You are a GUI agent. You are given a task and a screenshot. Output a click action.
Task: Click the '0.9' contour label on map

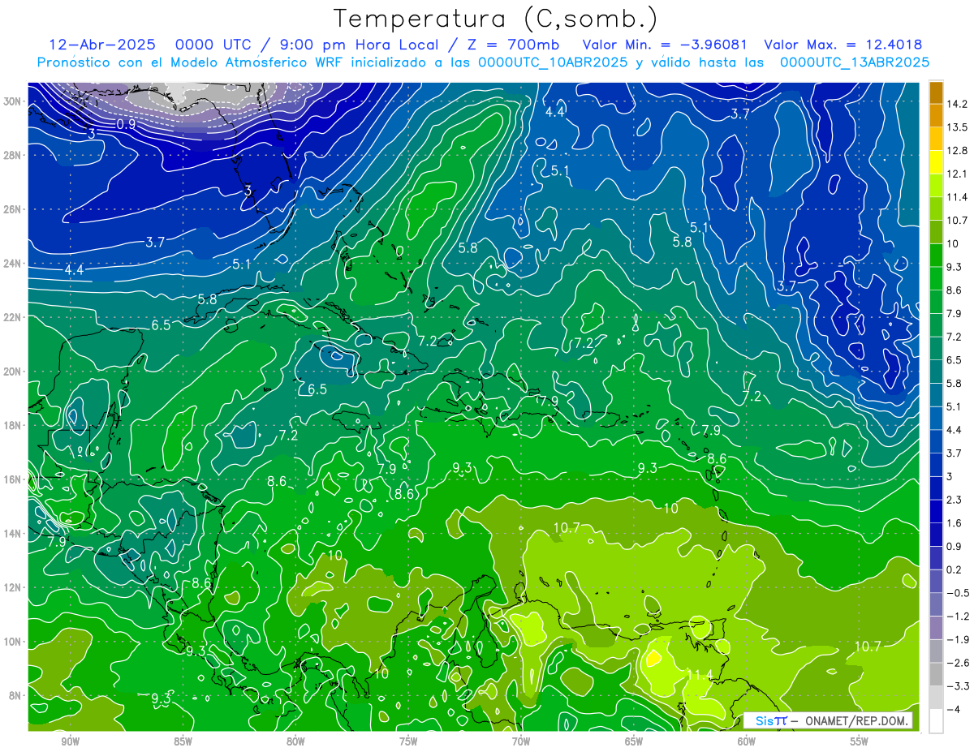click(126, 124)
